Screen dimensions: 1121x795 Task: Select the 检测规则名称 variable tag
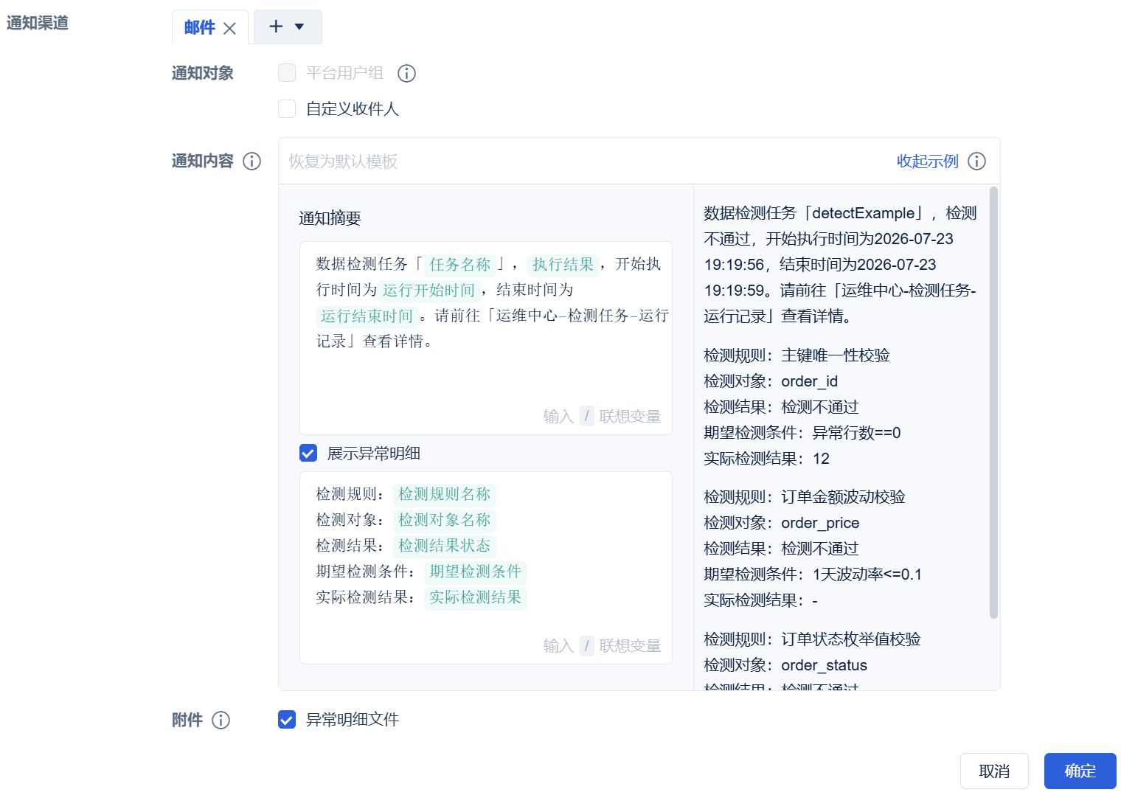(x=444, y=493)
